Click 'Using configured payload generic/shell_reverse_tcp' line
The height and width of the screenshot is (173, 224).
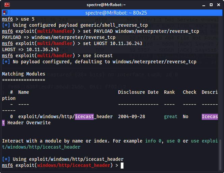80,25
